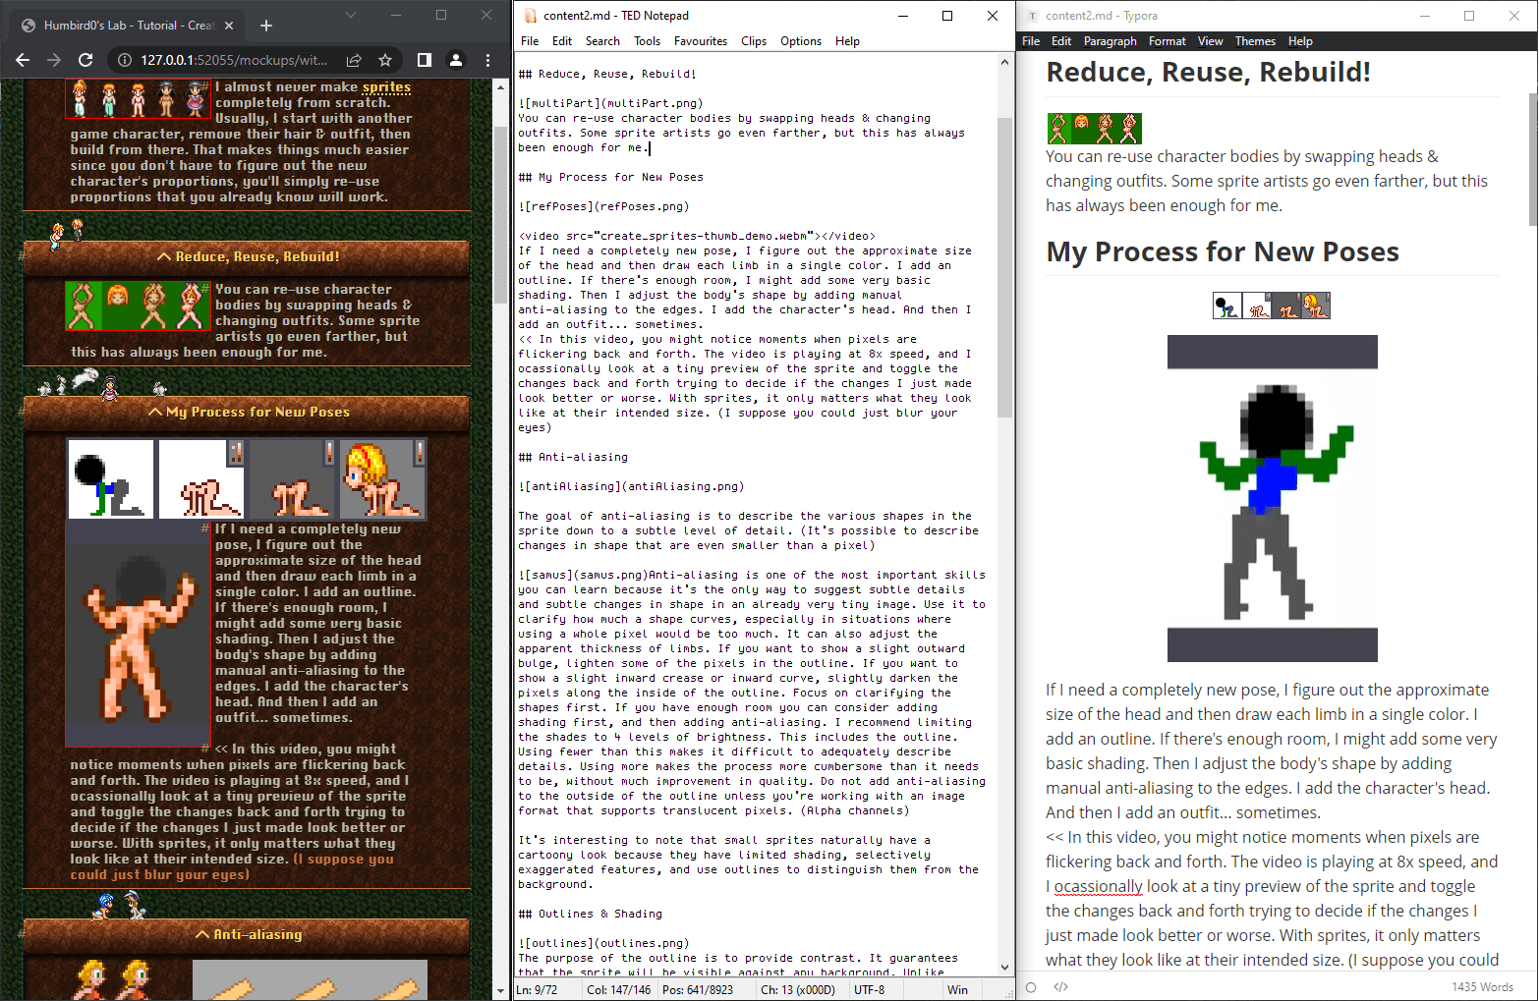Click the browser address bar URL

[x=234, y=60]
